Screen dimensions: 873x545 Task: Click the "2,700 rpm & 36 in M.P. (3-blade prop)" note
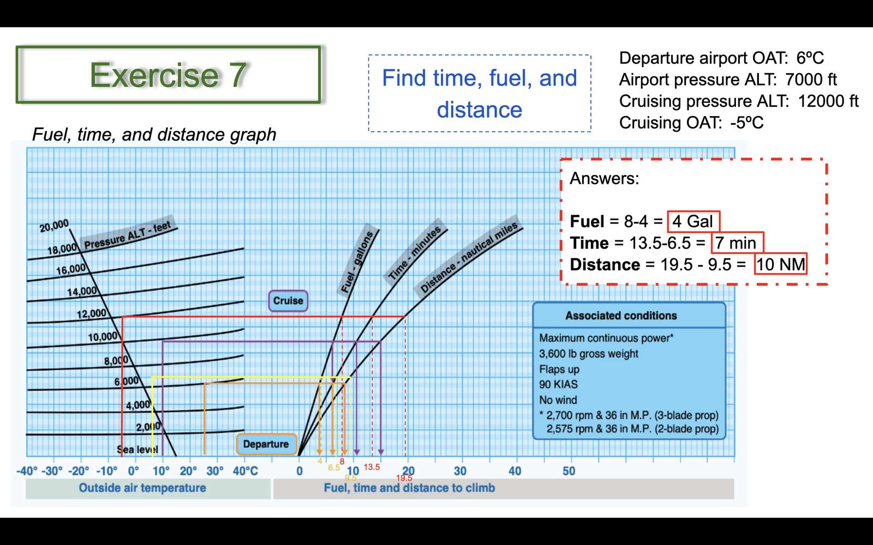(x=632, y=415)
